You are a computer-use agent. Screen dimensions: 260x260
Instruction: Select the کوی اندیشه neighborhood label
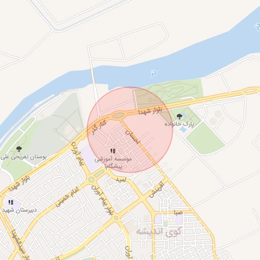(x=159, y=232)
